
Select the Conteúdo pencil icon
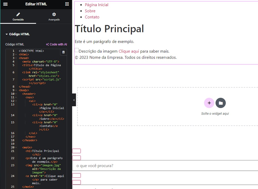click(x=18, y=14)
